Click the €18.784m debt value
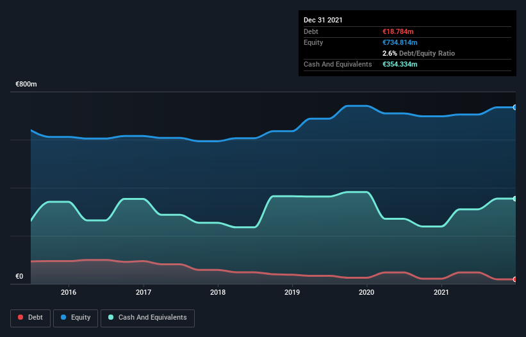Viewport: 526px width, 337px height. click(398, 31)
